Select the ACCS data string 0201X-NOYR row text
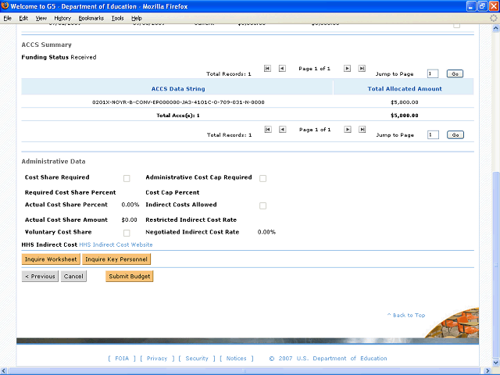Viewport: 500px width, 375px height. coord(178,102)
